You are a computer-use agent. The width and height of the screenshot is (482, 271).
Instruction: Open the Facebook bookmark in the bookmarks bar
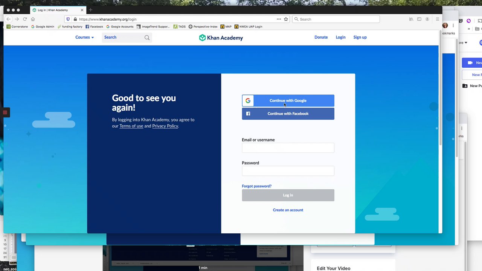[94, 27]
